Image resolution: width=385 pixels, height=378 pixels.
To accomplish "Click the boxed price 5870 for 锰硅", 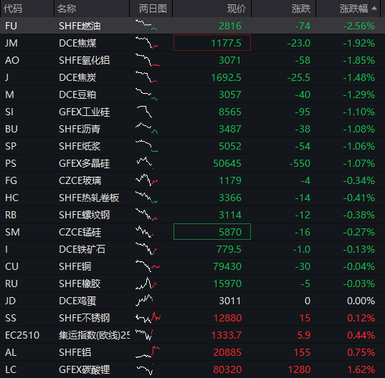I will coord(212,232).
